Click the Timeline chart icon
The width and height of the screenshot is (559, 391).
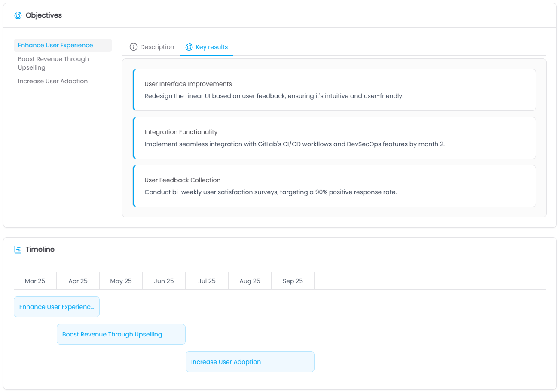[x=18, y=250]
